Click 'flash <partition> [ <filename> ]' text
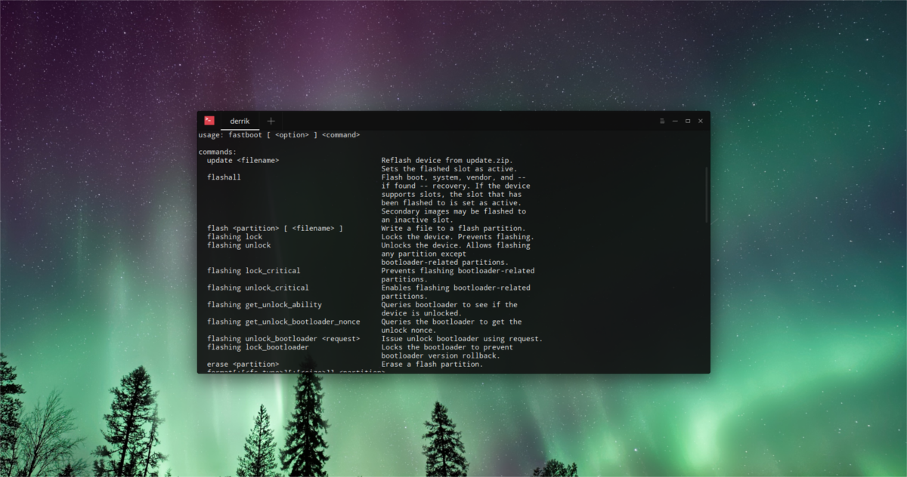907x477 pixels. pos(275,228)
